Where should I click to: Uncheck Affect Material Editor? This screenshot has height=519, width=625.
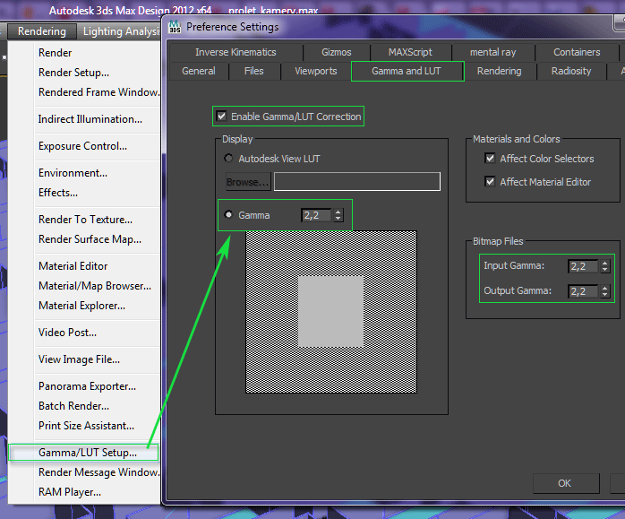coord(490,181)
